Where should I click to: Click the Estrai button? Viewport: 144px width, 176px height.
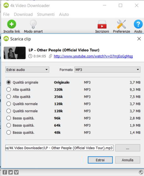coord(100,160)
